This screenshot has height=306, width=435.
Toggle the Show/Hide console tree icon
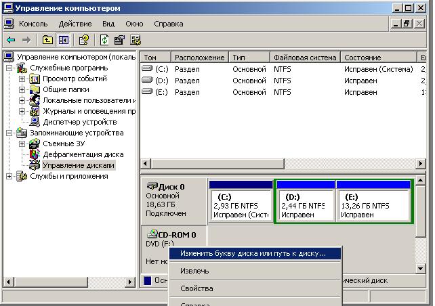(64, 40)
